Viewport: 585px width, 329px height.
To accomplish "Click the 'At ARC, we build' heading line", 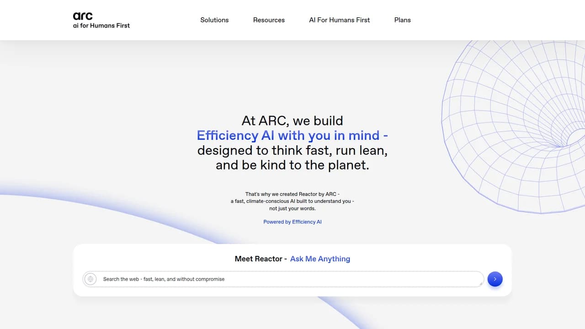I will (x=292, y=121).
